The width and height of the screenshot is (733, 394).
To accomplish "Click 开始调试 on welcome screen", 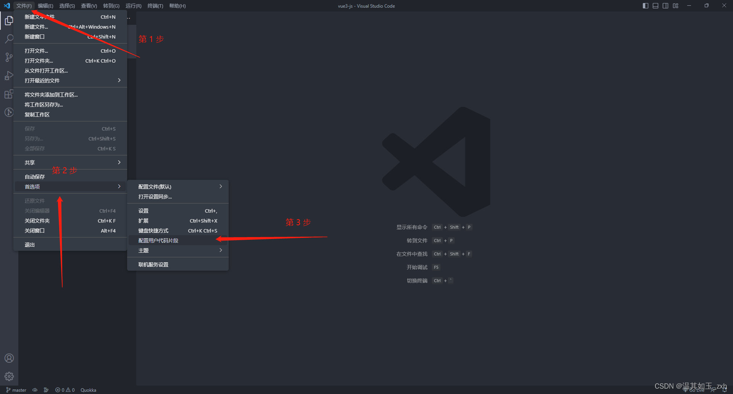I will pyautogui.click(x=417, y=267).
